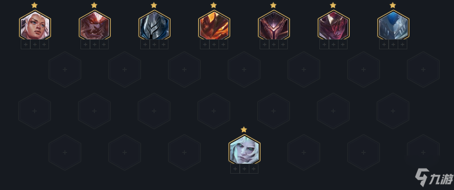
Task: Add champion to empty hex right of pale-haired champion
Action: click(x=304, y=152)
